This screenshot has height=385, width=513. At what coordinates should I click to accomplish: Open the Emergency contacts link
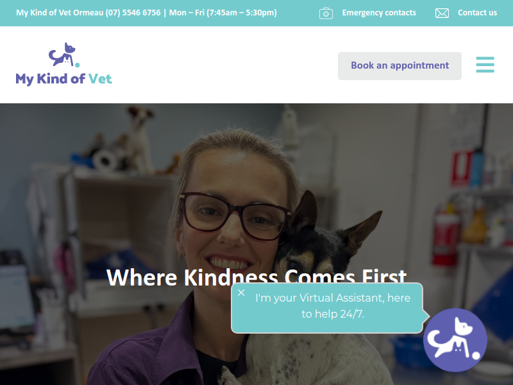point(379,13)
